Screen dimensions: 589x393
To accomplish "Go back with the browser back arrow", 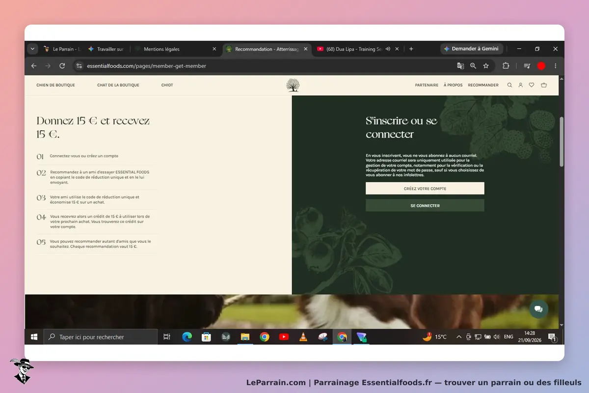I will tap(34, 66).
